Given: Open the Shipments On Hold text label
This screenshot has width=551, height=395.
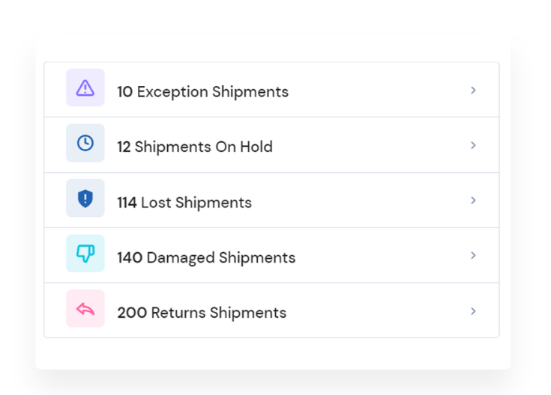Looking at the screenshot, I should tap(203, 147).
